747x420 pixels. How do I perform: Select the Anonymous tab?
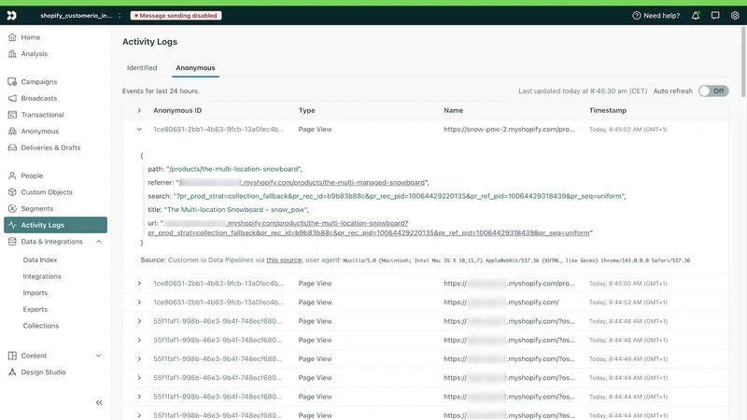click(195, 67)
